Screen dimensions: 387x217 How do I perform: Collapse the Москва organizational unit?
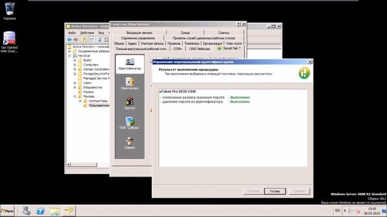point(75,96)
